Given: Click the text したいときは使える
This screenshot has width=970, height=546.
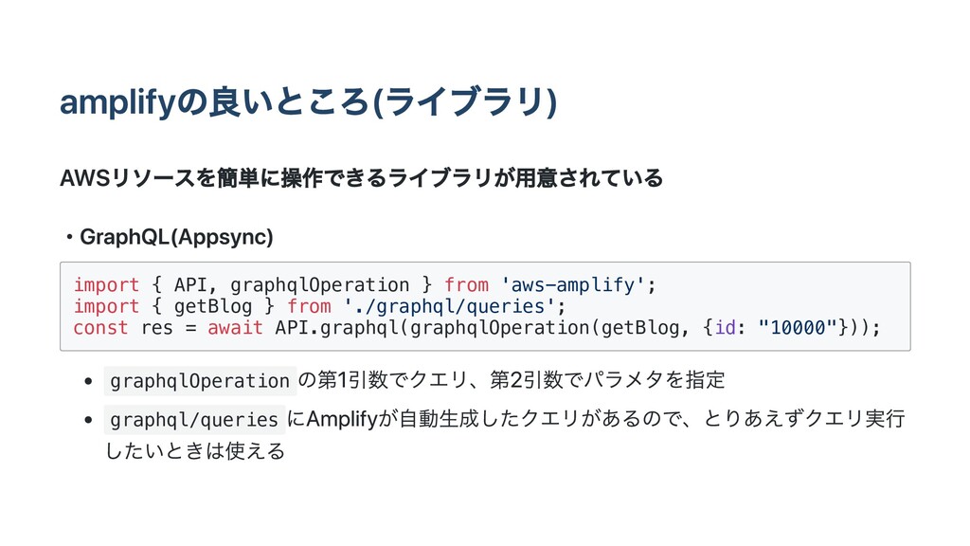Looking at the screenshot, I should pyautogui.click(x=195, y=450).
